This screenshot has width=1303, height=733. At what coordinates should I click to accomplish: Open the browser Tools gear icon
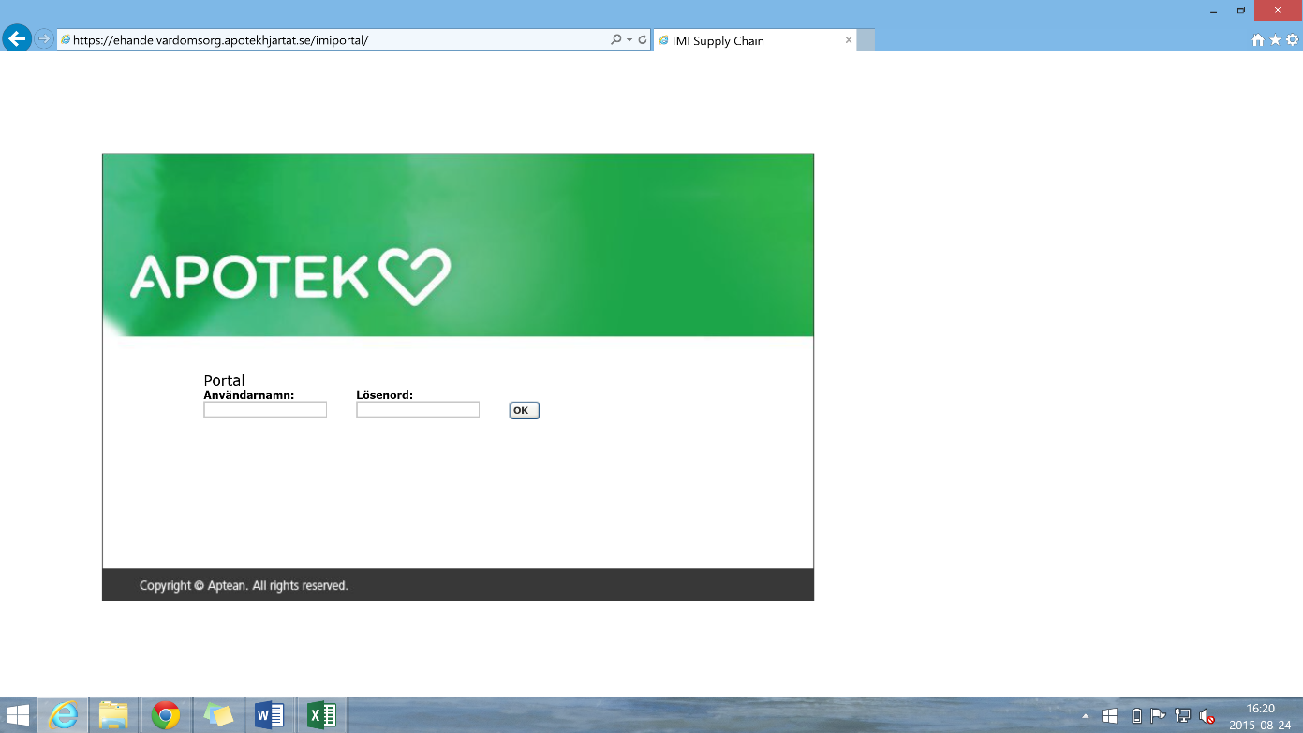pyautogui.click(x=1293, y=40)
